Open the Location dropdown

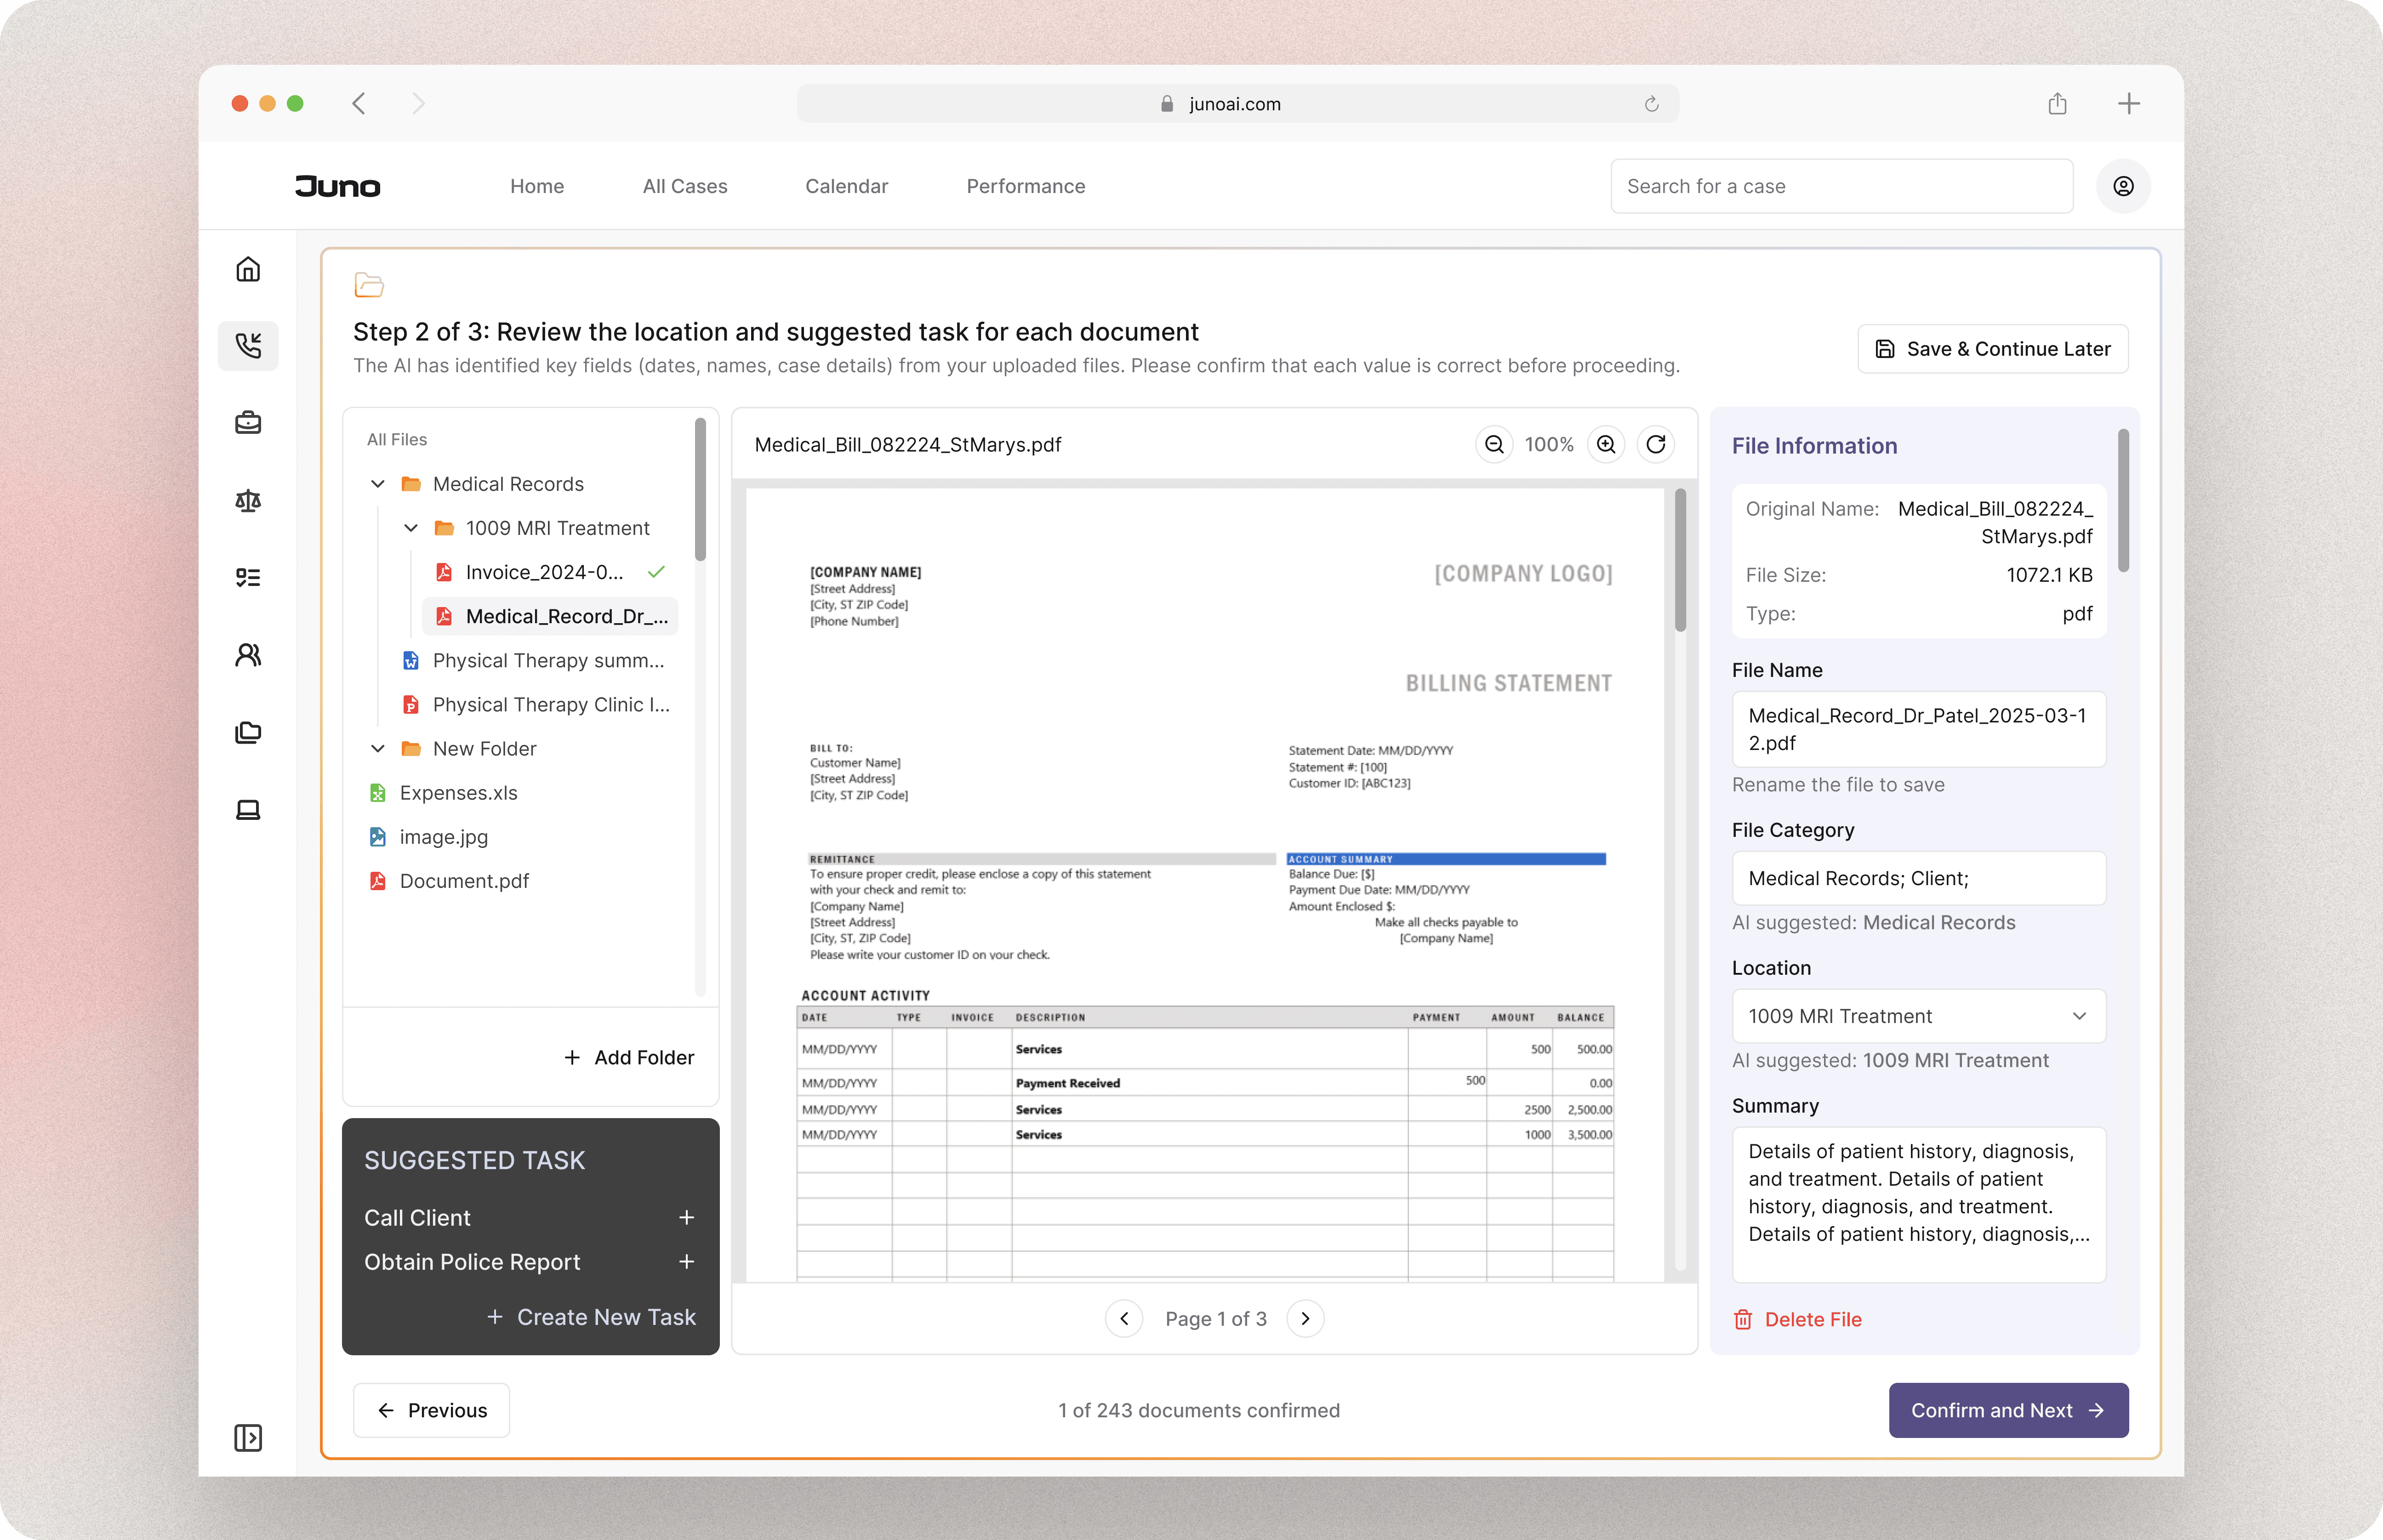[x=1918, y=1016]
